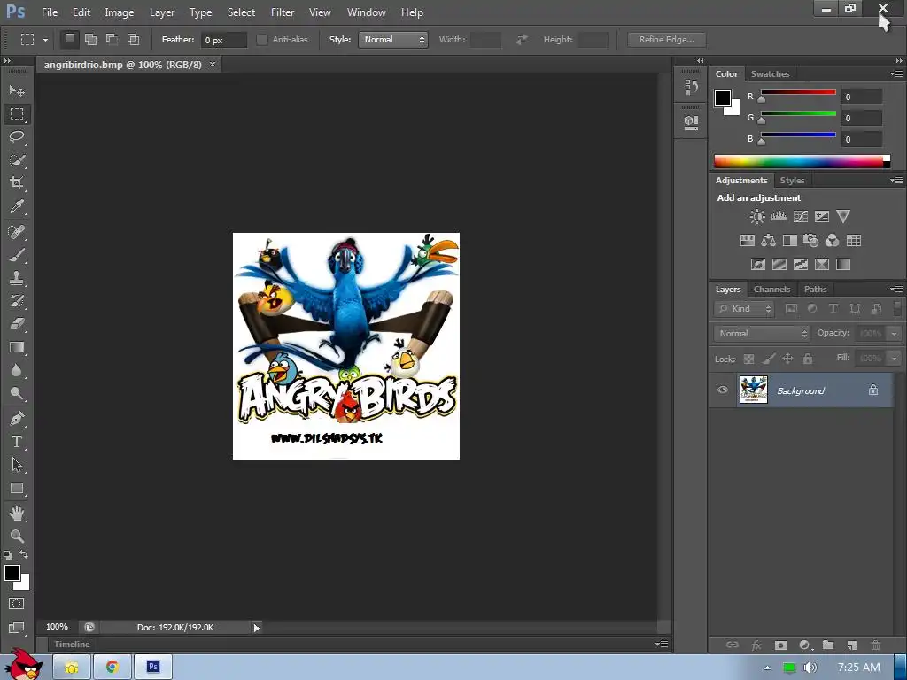
Task: Expand the status bar info arrow
Action: click(256, 628)
